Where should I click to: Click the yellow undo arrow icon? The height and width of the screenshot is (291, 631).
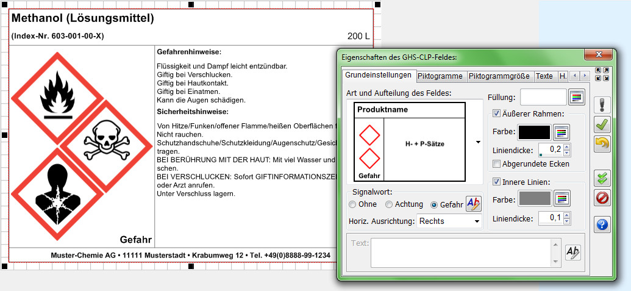point(602,144)
